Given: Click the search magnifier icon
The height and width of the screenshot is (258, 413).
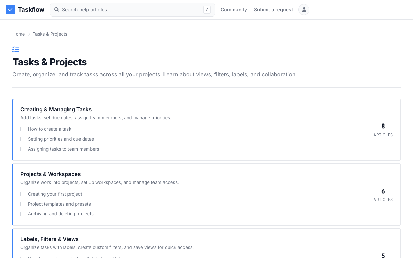Looking at the screenshot, I should [57, 10].
